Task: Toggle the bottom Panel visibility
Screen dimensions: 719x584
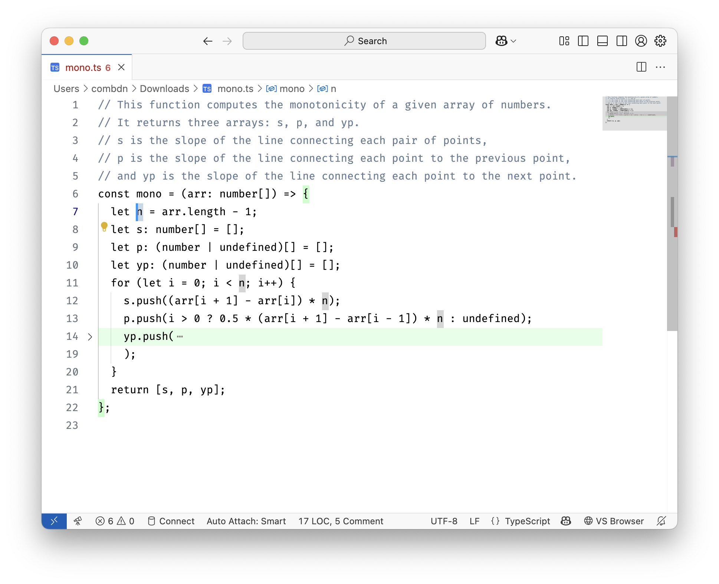Action: (603, 41)
